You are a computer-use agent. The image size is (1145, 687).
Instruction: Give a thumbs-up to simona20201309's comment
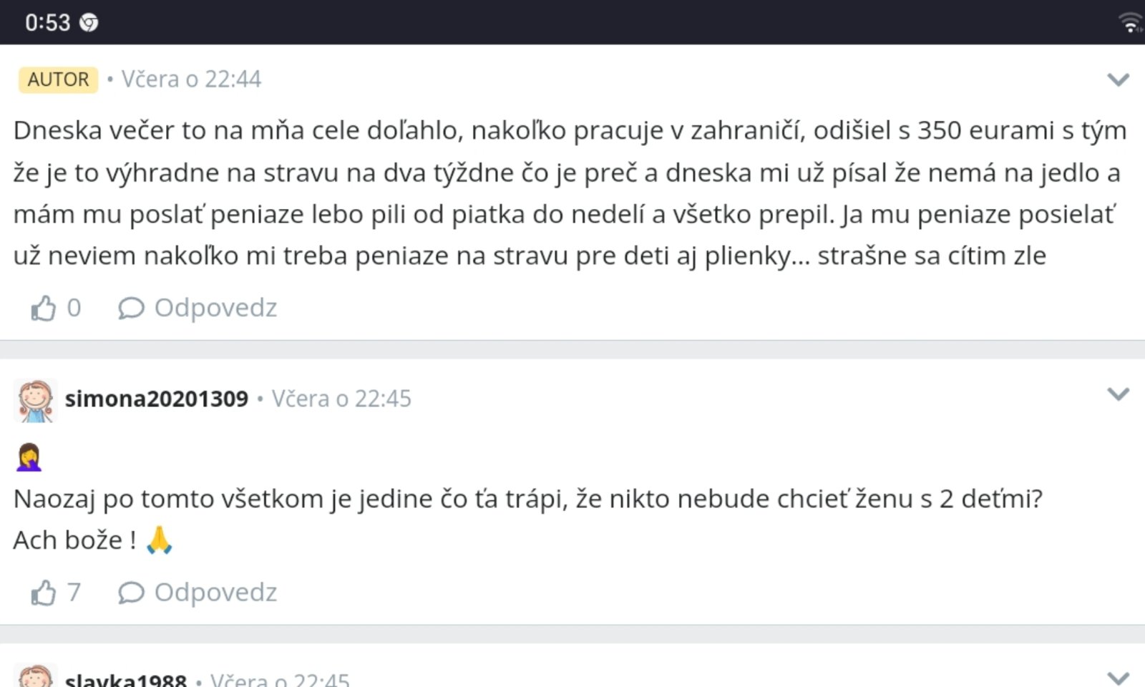[x=43, y=593]
